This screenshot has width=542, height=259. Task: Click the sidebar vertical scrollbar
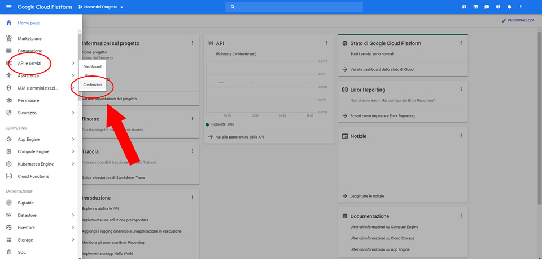click(80, 67)
